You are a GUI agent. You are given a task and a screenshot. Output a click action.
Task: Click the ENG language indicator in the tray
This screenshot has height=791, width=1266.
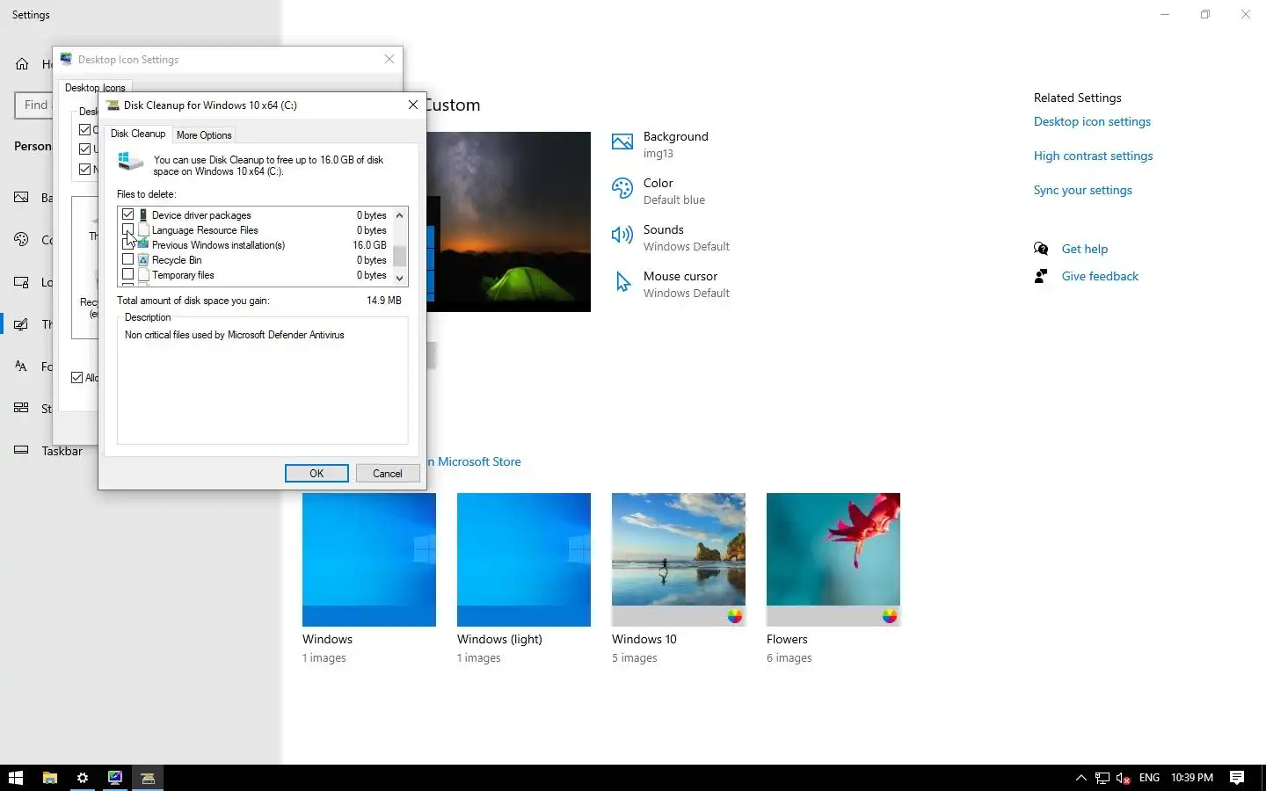(1149, 778)
